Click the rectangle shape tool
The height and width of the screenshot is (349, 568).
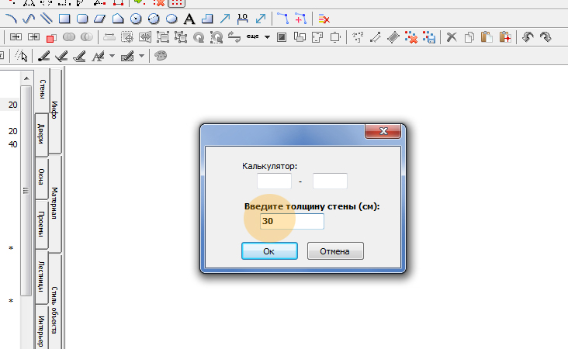pos(65,18)
